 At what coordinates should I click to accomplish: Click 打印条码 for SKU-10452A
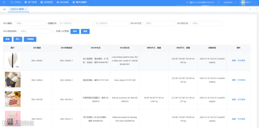(x=241, y=80)
